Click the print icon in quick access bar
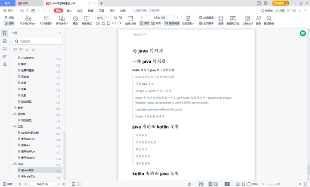The width and height of the screenshot is (310, 187). point(33,10)
